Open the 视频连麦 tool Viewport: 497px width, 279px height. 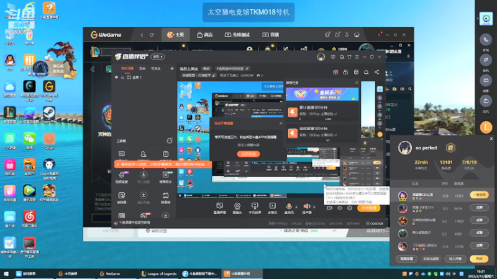point(122,177)
